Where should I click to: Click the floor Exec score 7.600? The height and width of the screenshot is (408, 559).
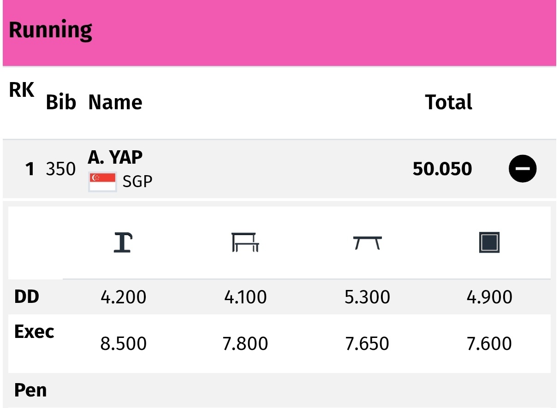489,344
